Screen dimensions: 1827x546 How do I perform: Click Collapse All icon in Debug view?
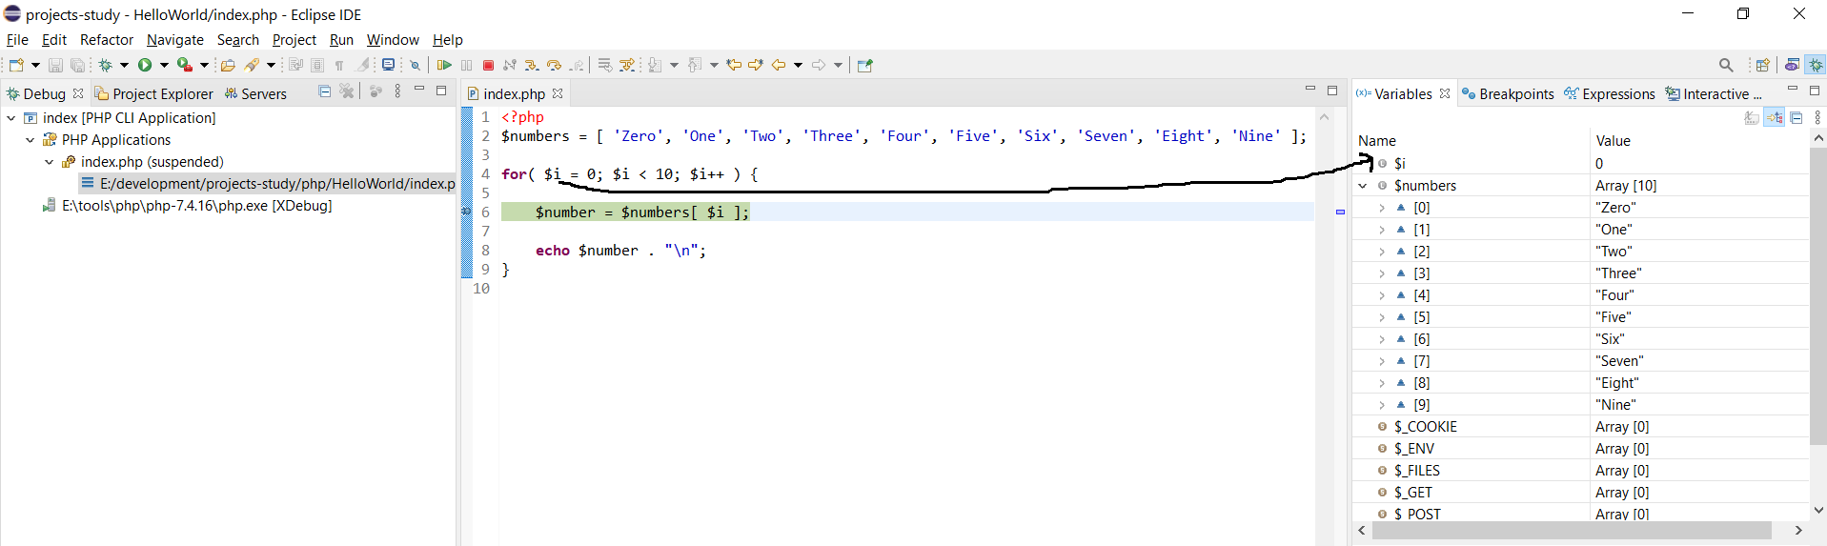click(x=324, y=91)
